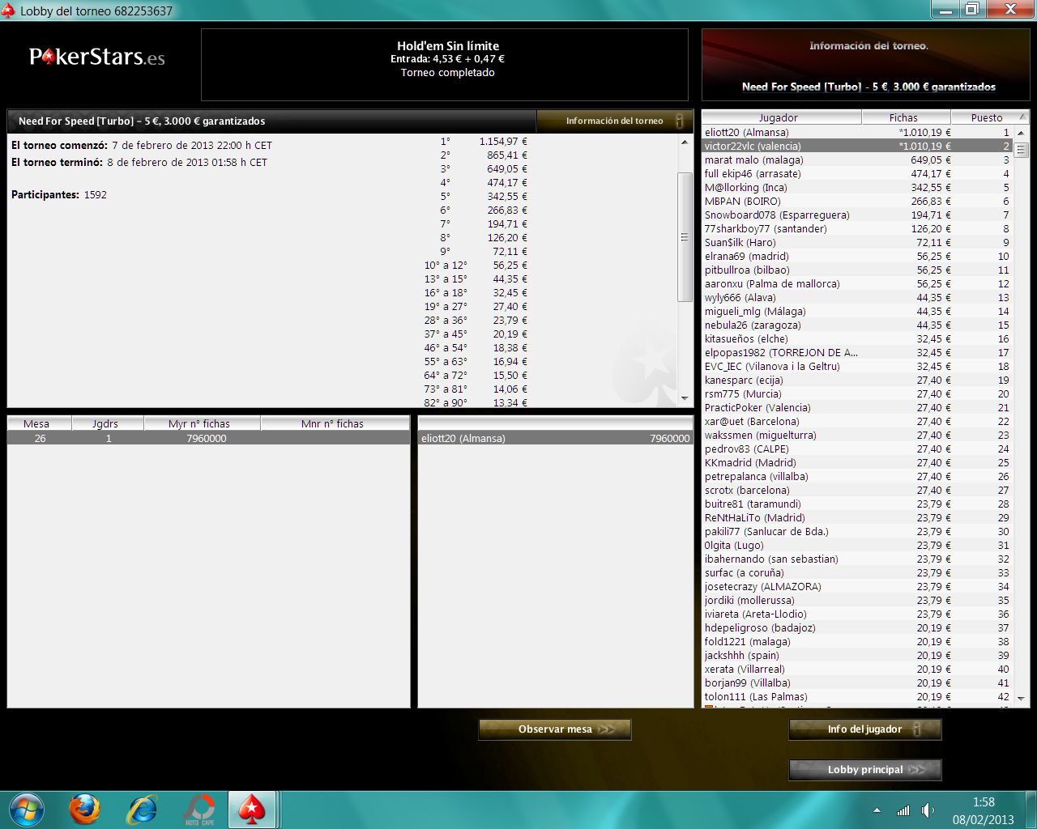Sort tables by the Mesa column header
1037x829 pixels.
click(x=40, y=423)
